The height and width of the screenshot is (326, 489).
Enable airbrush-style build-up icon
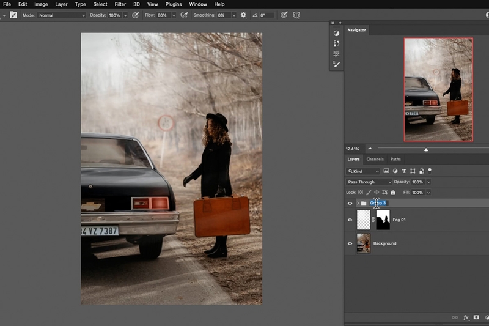(184, 15)
